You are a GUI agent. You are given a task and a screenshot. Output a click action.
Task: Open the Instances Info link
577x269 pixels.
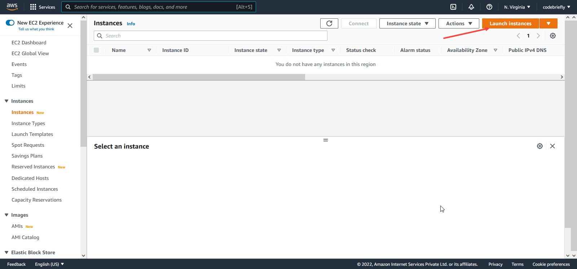(131, 24)
